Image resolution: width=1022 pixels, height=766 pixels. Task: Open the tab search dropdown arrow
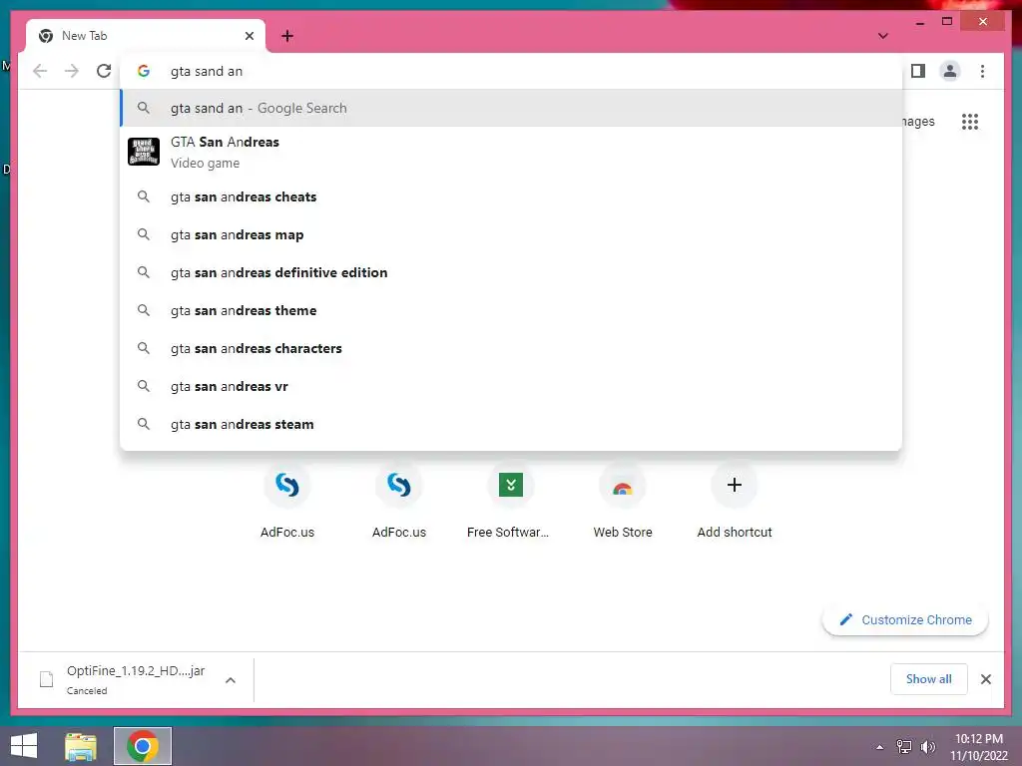click(882, 36)
